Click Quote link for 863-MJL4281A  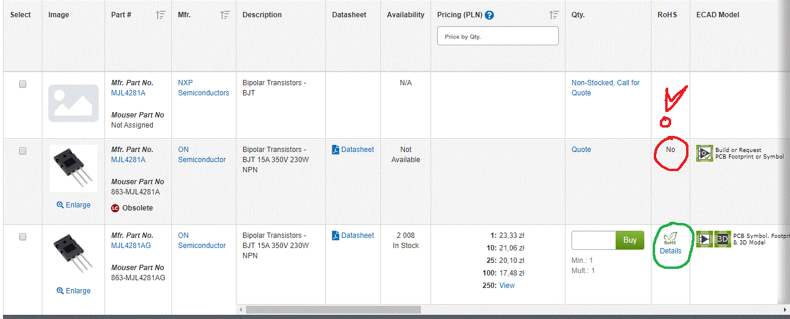(581, 150)
